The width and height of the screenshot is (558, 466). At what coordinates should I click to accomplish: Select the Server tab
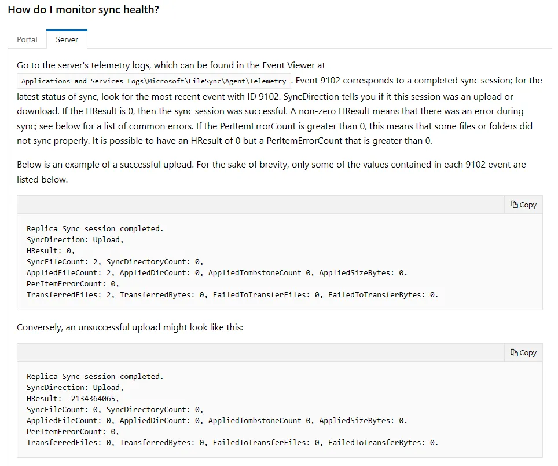click(67, 39)
